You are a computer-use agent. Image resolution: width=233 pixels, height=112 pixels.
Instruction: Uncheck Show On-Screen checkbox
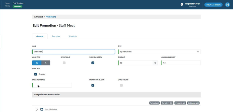[x=93, y=63]
